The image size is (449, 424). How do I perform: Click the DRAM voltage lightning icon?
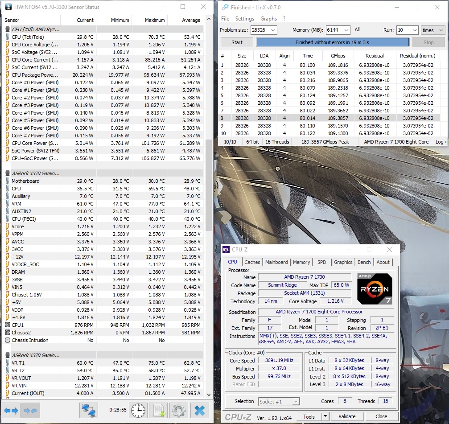(x=8, y=272)
